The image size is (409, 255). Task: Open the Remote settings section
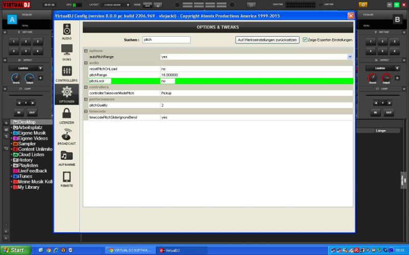click(66, 179)
